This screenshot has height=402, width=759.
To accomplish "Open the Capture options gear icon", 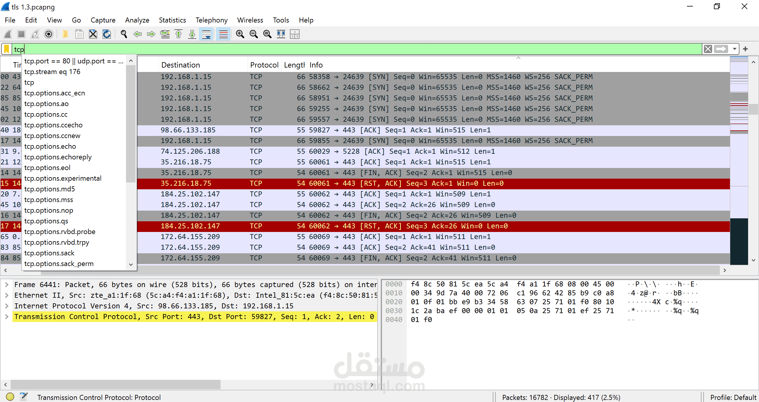I will [x=49, y=34].
